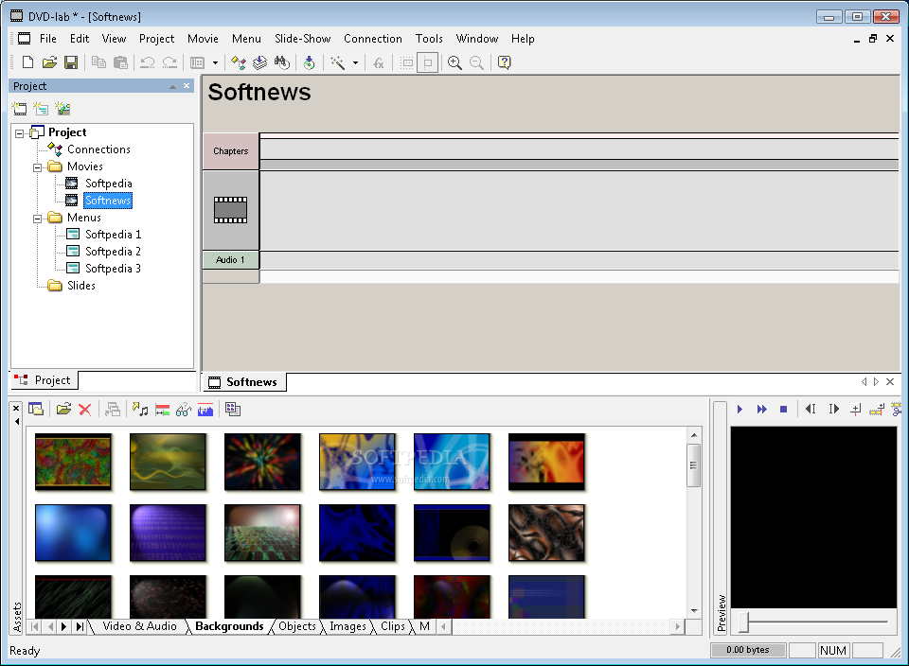Click the assets vertical scrollbar thumb
The image size is (909, 666).
[x=693, y=465]
